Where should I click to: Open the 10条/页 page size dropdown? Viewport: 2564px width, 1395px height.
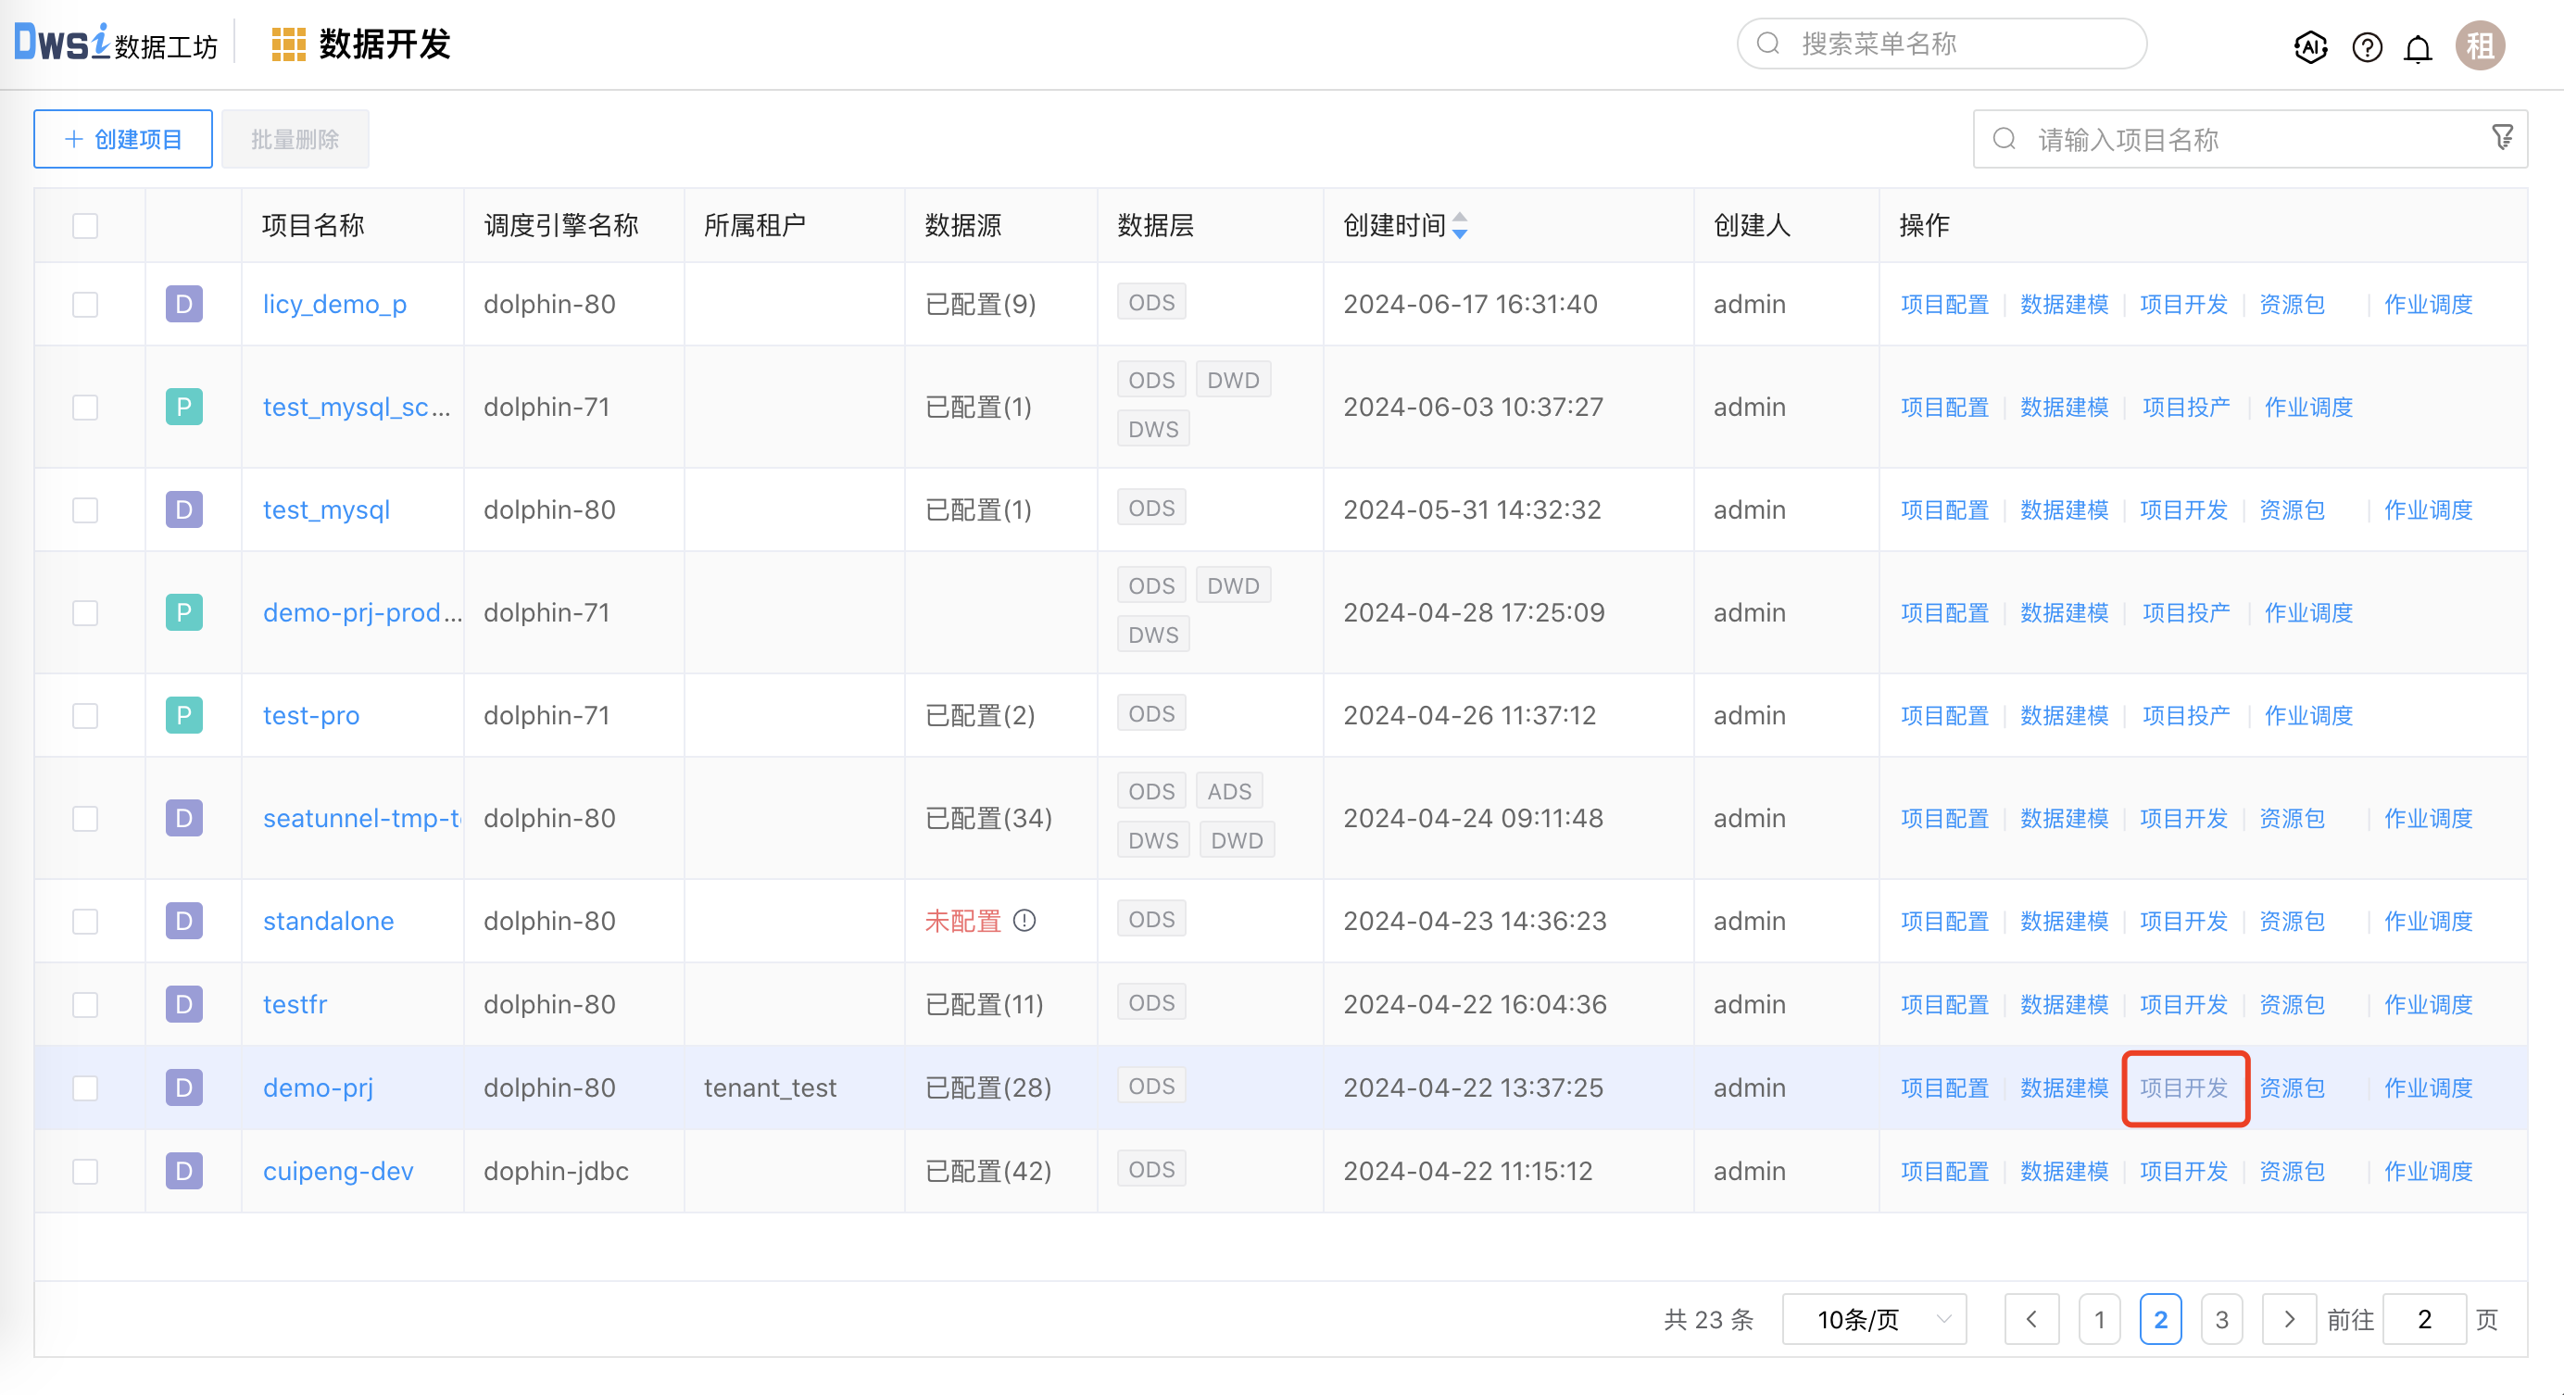tap(1873, 1318)
